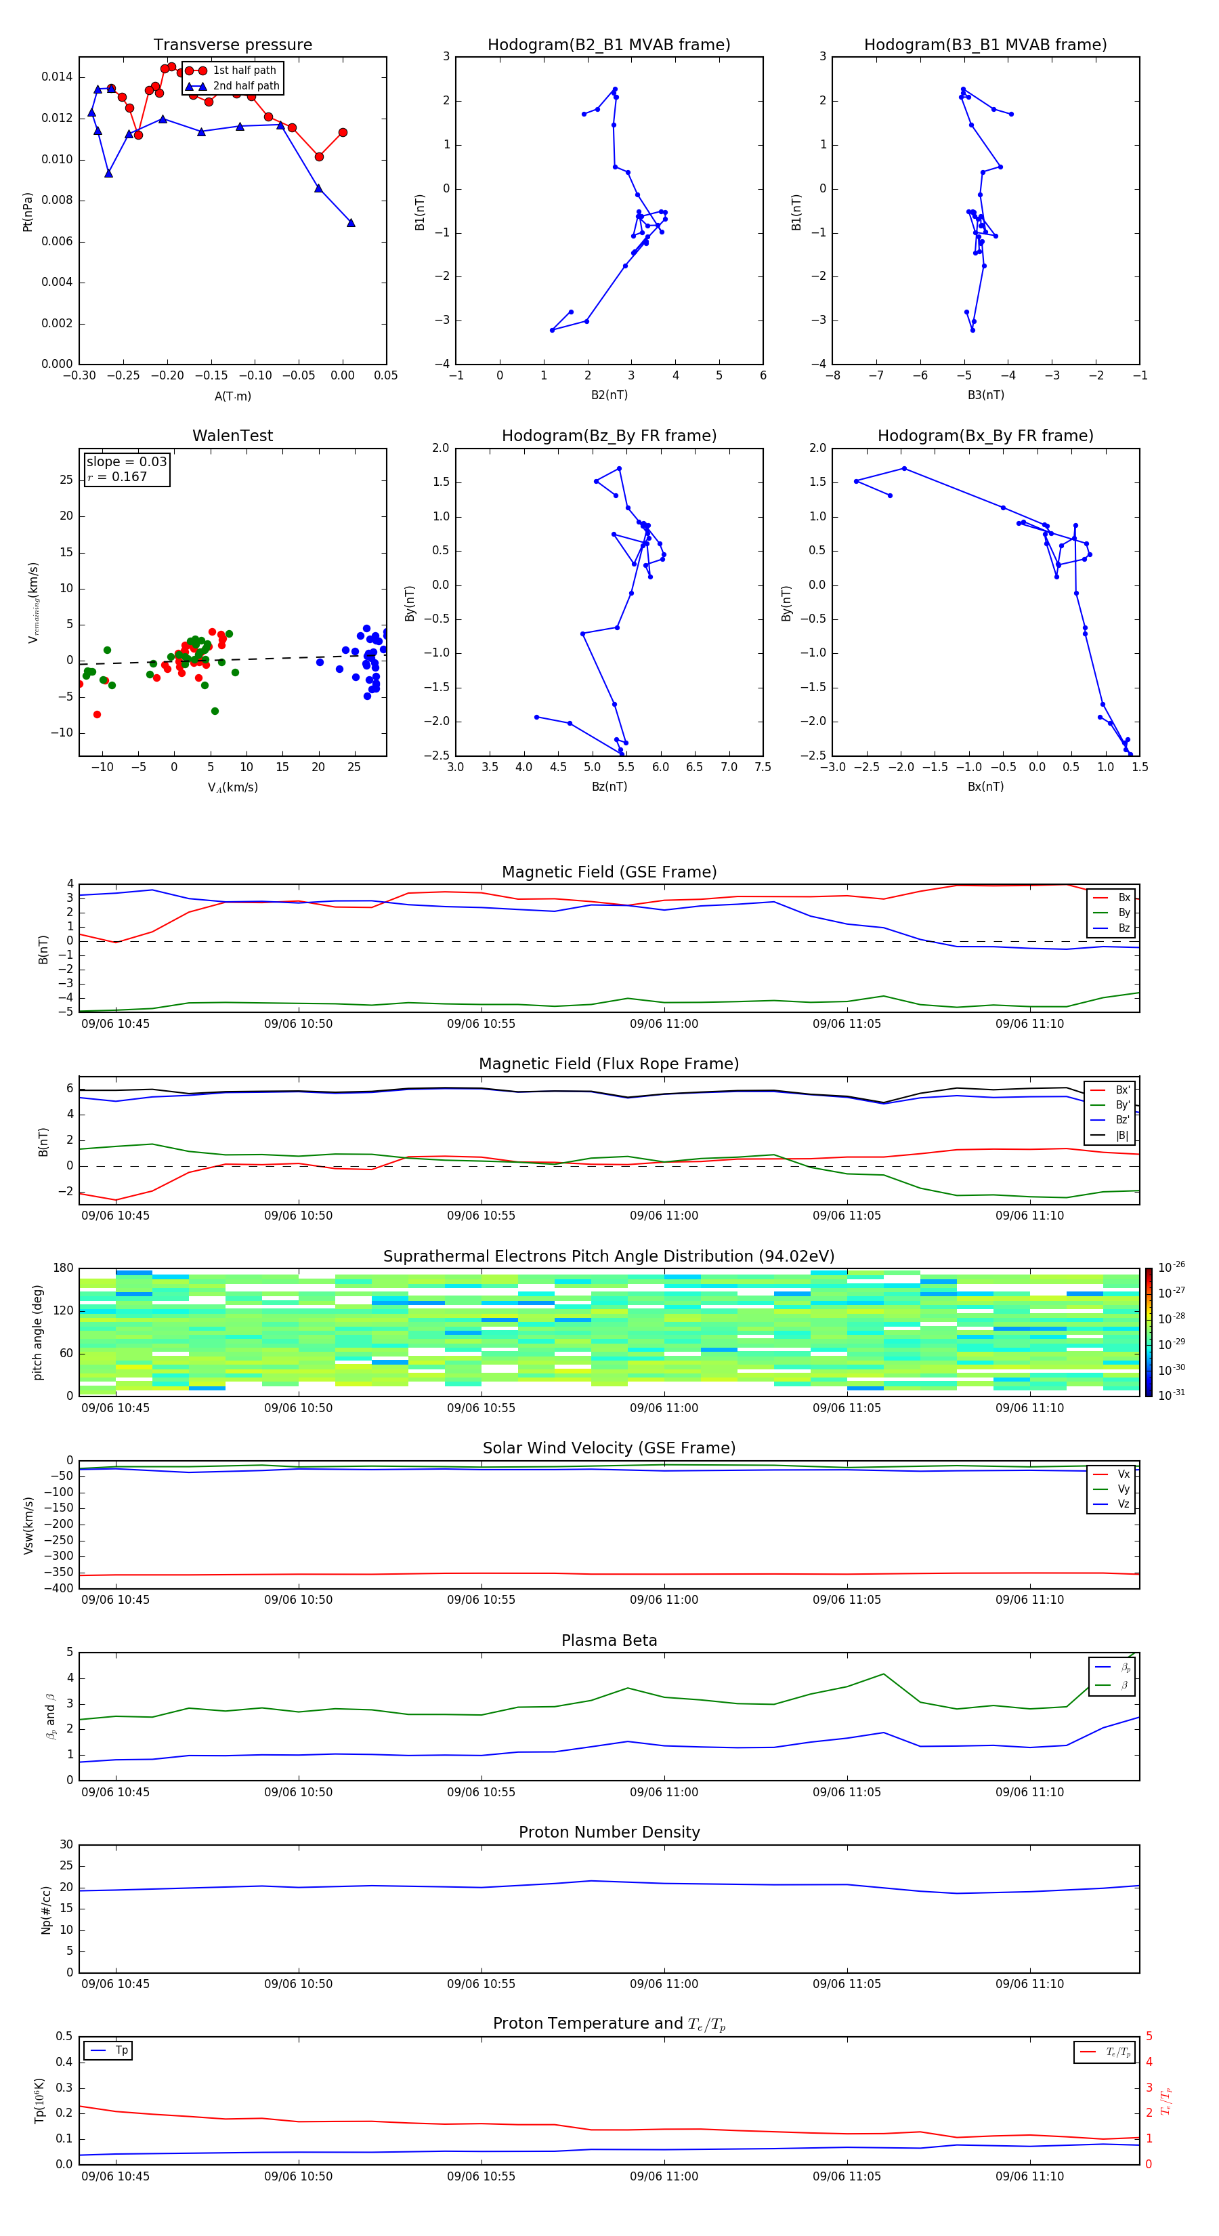
Task: Click the pitch angle distribution colorbar
Action: coord(1149,1332)
